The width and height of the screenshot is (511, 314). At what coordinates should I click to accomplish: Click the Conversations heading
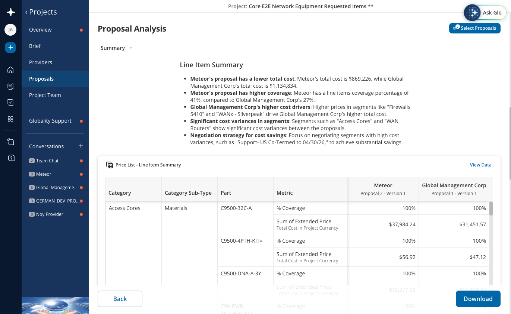tap(46, 146)
